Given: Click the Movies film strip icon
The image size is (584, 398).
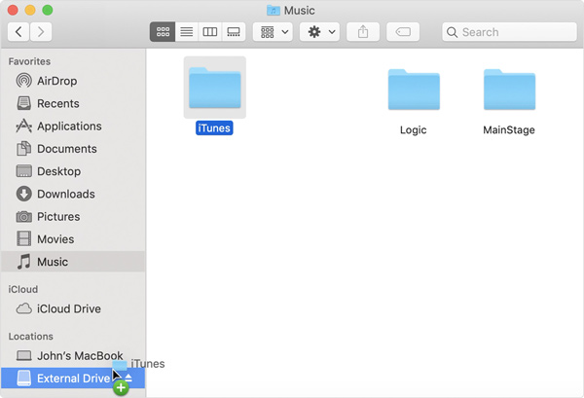Looking at the screenshot, I should click(x=23, y=239).
